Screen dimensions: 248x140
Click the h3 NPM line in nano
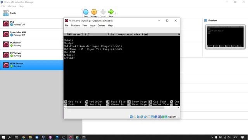69,52
